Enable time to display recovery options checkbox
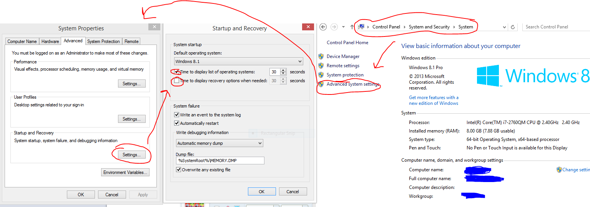590x207 pixels. pyautogui.click(x=177, y=81)
